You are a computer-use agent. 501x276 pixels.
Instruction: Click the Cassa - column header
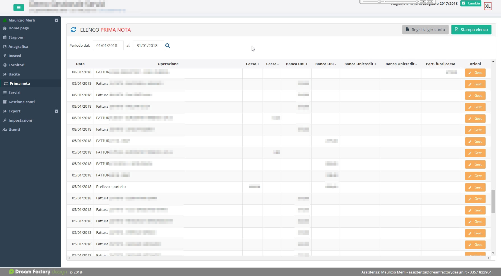pos(272,64)
